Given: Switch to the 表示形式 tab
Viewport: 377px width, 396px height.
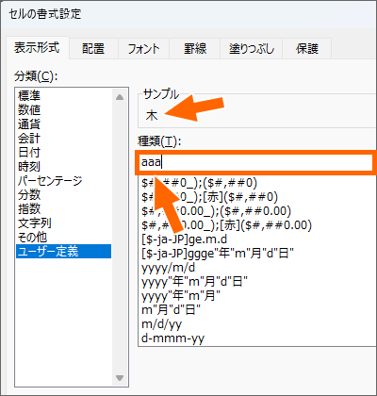Looking at the screenshot, I should pyautogui.click(x=37, y=48).
